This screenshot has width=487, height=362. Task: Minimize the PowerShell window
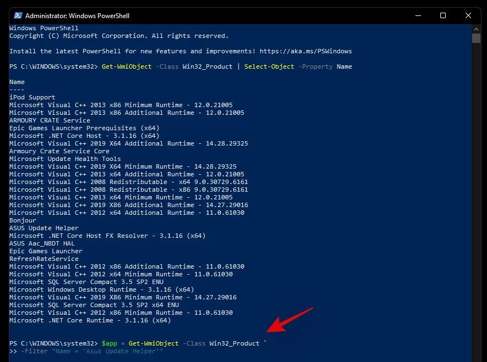pos(418,15)
